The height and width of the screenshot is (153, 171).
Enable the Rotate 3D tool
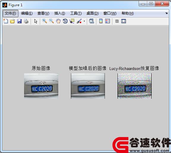tap(65, 21)
